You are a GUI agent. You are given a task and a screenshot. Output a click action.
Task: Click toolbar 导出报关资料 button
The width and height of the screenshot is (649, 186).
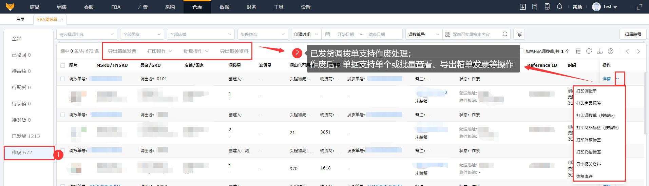[x=234, y=51]
